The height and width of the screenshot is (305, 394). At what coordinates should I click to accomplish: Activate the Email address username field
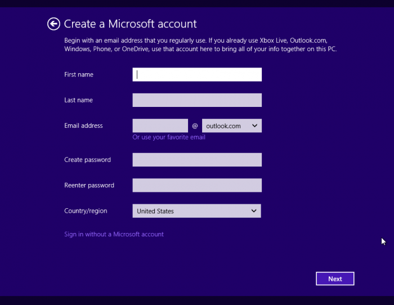tap(160, 125)
